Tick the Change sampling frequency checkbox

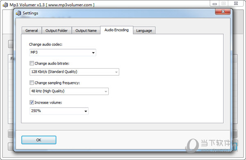[x=32, y=83]
